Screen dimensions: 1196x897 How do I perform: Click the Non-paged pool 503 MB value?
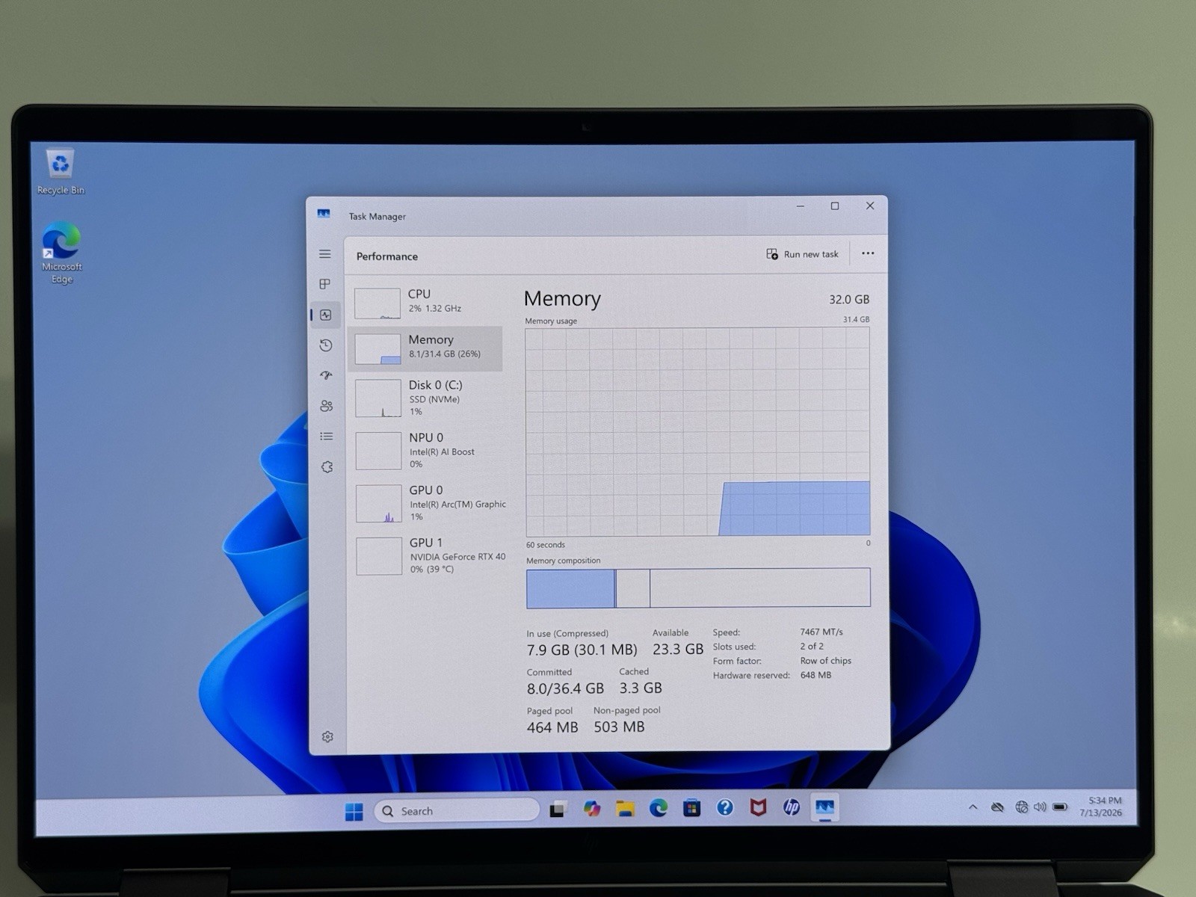619,727
